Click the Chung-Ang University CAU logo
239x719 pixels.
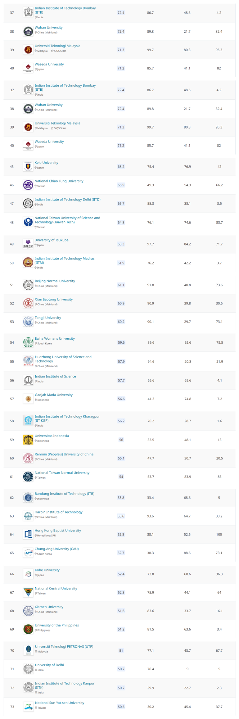[28, 553]
